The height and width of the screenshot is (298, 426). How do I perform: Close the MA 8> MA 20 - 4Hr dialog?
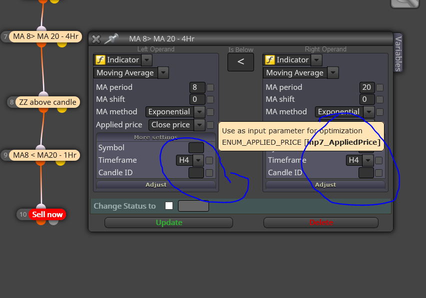[x=96, y=39]
